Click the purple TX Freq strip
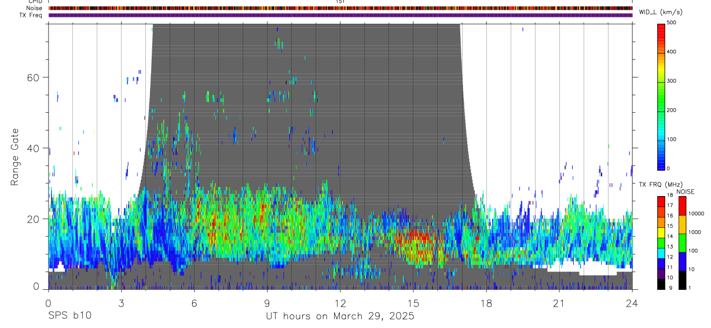This screenshot has height=328, width=711. pos(340,15)
